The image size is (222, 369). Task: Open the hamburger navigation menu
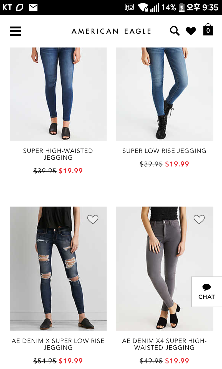point(15,31)
